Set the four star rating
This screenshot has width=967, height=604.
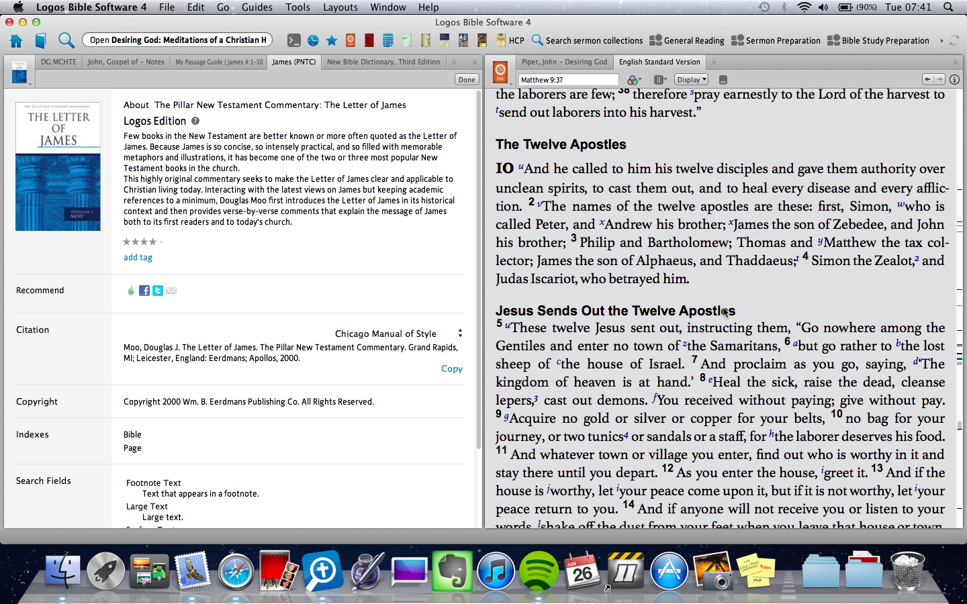pyautogui.click(x=152, y=242)
